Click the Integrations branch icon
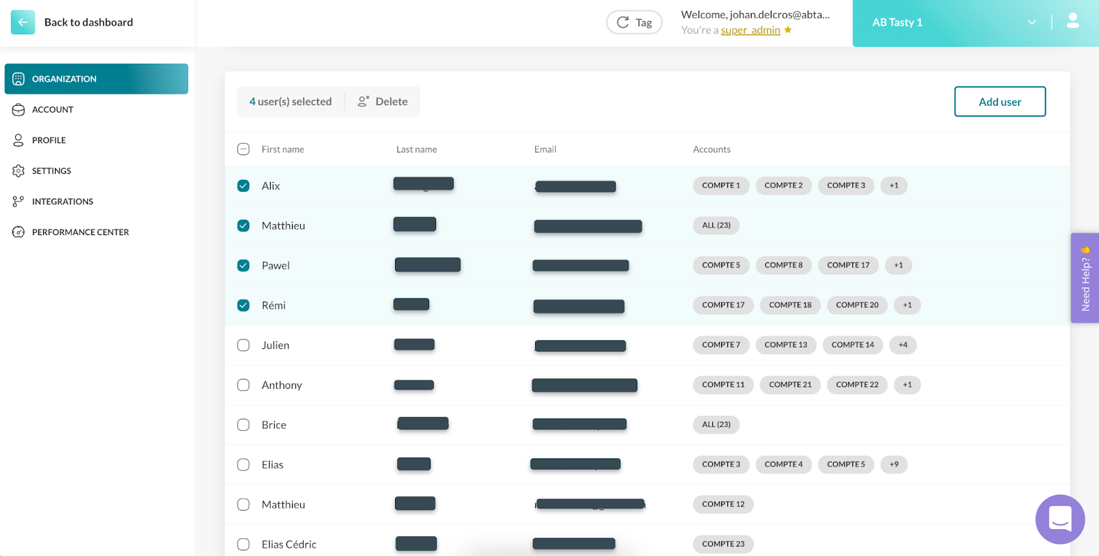The height and width of the screenshot is (556, 1099). [19, 201]
